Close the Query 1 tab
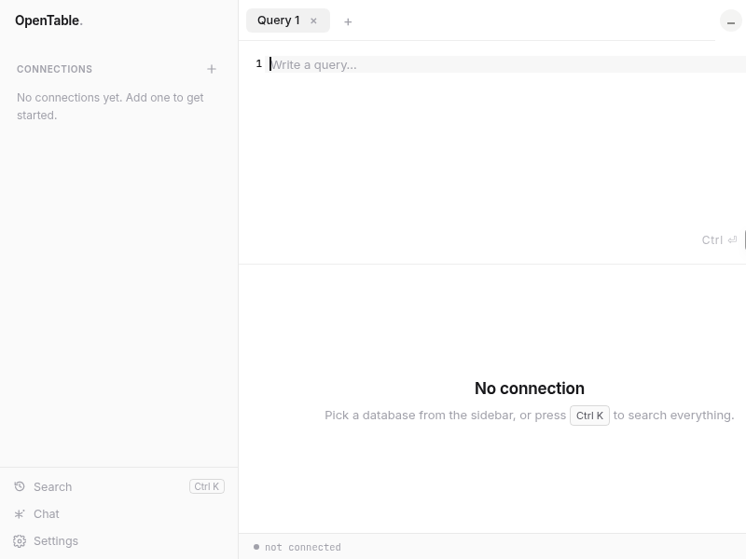The image size is (746, 559). click(313, 20)
